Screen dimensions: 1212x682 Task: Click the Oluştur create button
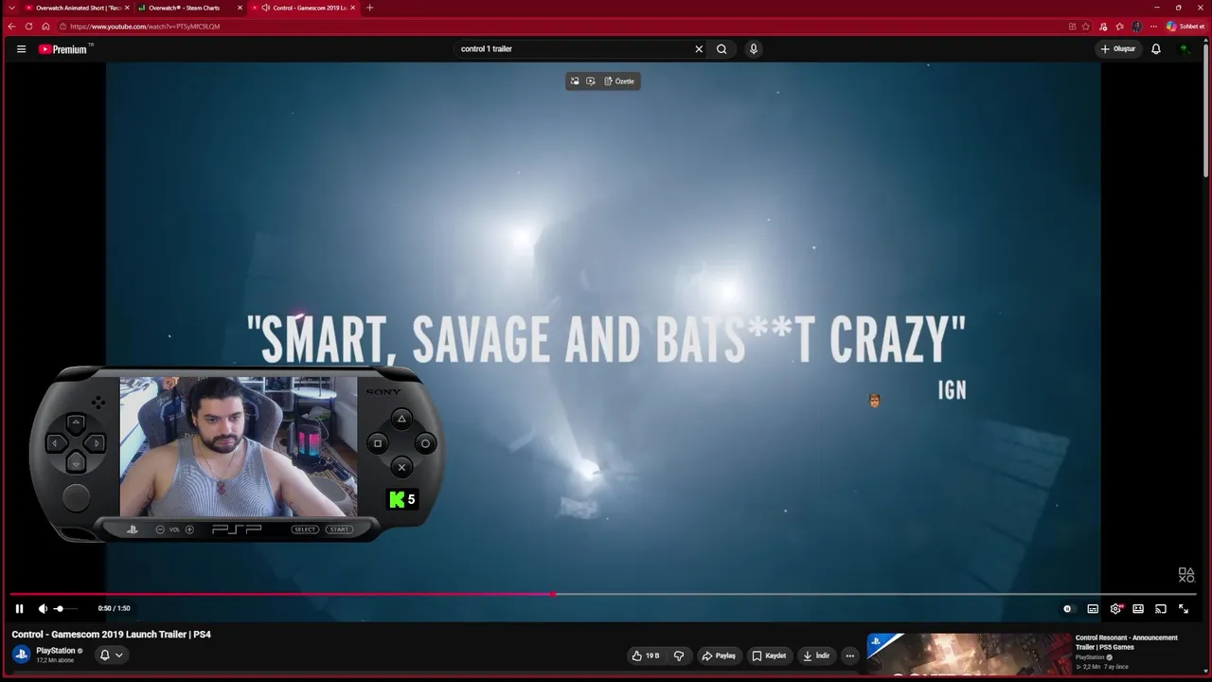[x=1118, y=49]
